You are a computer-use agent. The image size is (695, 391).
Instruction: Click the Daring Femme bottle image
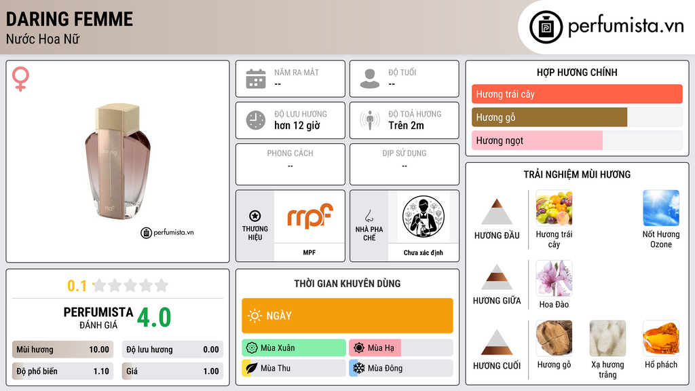117,162
